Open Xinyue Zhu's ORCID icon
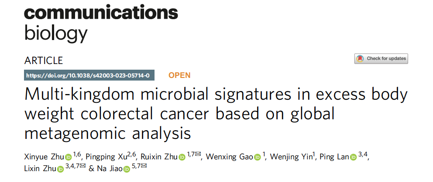Viewport: 433px width, 182px height. pos(68,157)
